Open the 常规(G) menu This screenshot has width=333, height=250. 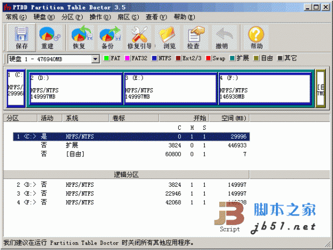(16, 17)
